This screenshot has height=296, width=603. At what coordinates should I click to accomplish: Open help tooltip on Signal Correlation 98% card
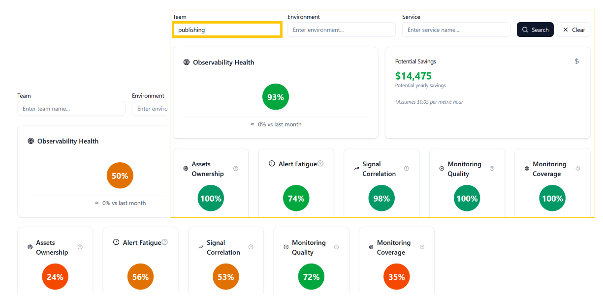407,169
